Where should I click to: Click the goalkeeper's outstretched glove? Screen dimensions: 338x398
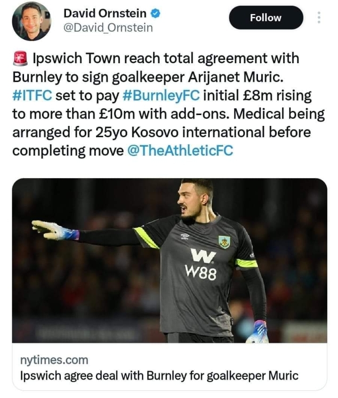[55, 230]
